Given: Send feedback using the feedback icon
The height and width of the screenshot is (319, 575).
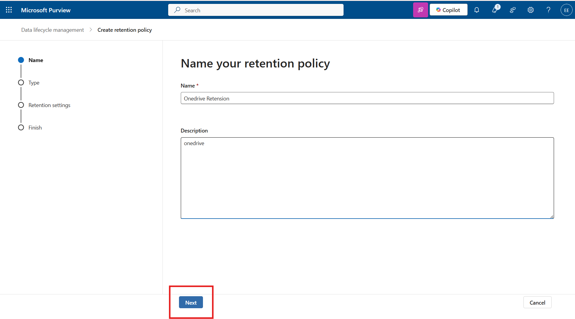Looking at the screenshot, I should 513,10.
